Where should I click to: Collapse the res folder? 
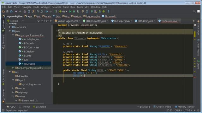10,72
